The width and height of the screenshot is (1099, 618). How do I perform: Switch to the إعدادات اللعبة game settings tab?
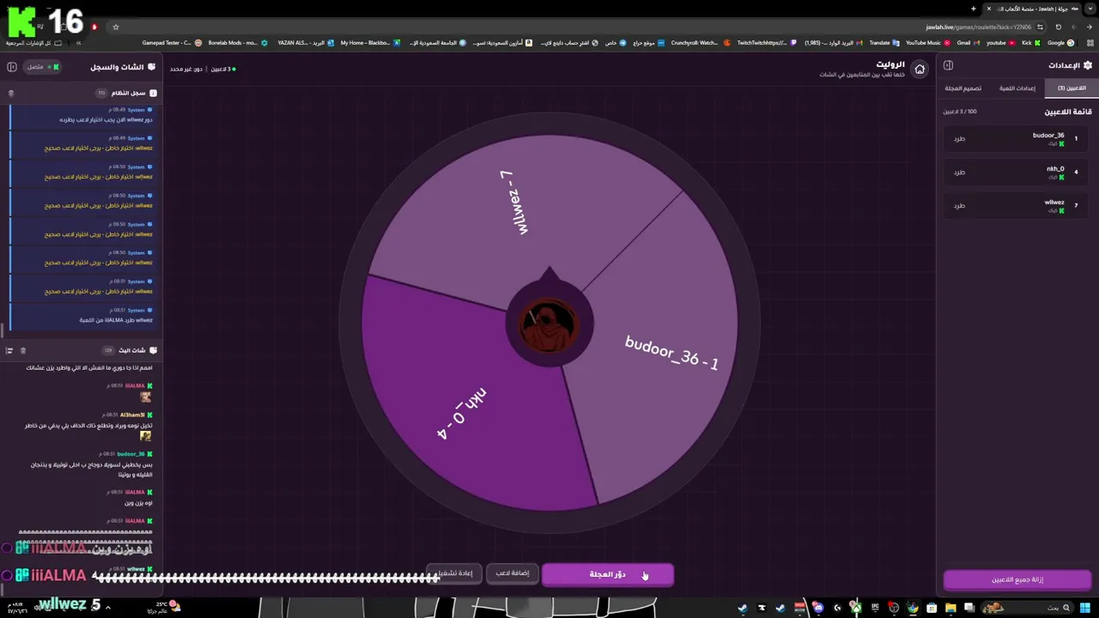tap(1017, 88)
